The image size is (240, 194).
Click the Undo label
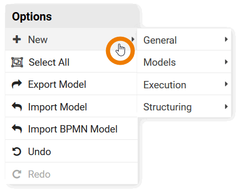pos(40,151)
